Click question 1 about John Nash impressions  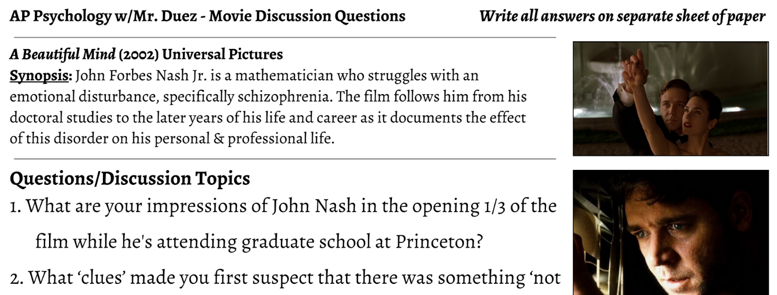click(x=283, y=223)
